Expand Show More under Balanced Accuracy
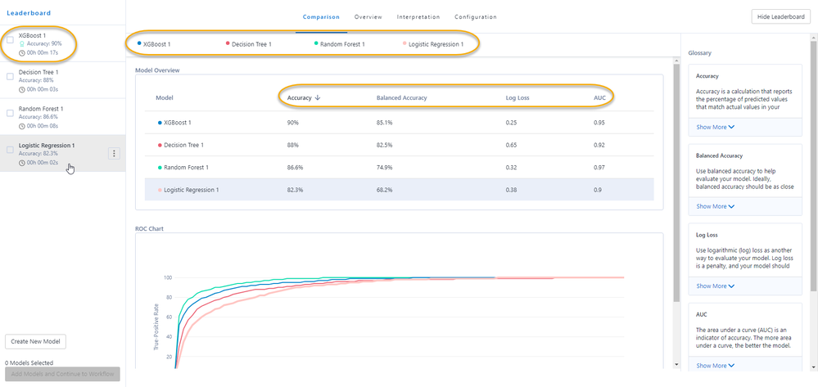818x387 pixels. 715,206
